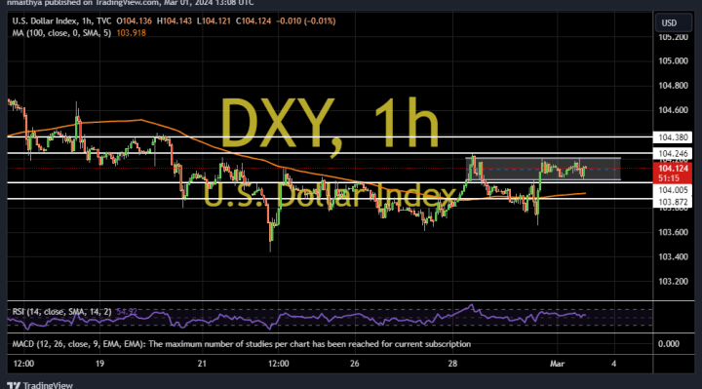Click the MA value 103.918 readout

point(132,33)
